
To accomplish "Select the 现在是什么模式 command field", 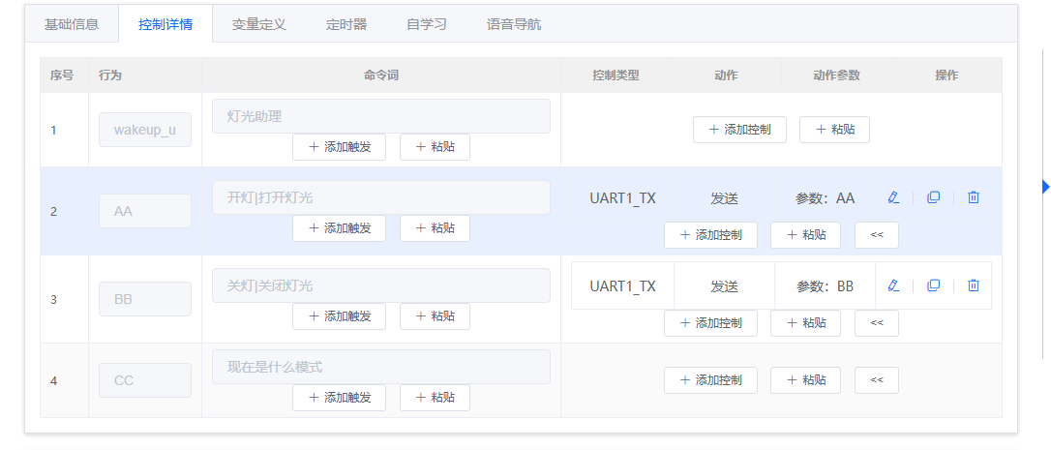I will tap(380, 367).
